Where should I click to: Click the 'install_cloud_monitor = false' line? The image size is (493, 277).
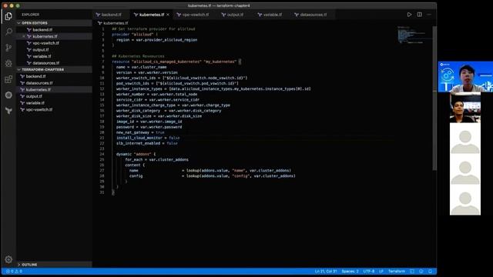click(148, 138)
